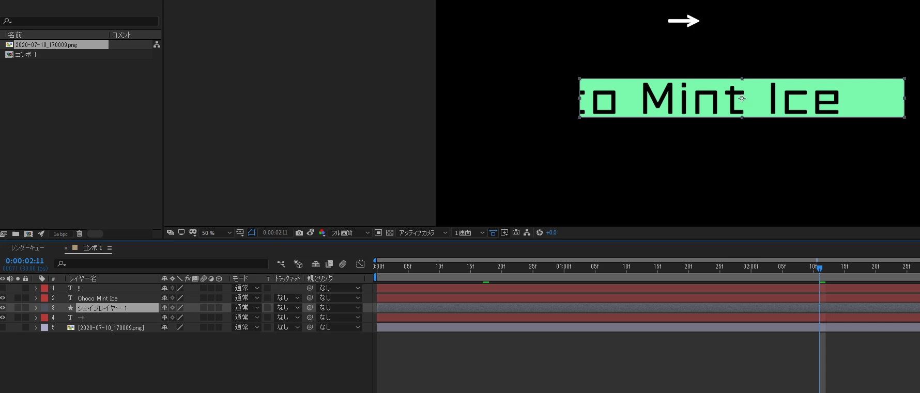Open the project flowchart icon beside the PNG item
920x393 pixels.
pos(157,45)
